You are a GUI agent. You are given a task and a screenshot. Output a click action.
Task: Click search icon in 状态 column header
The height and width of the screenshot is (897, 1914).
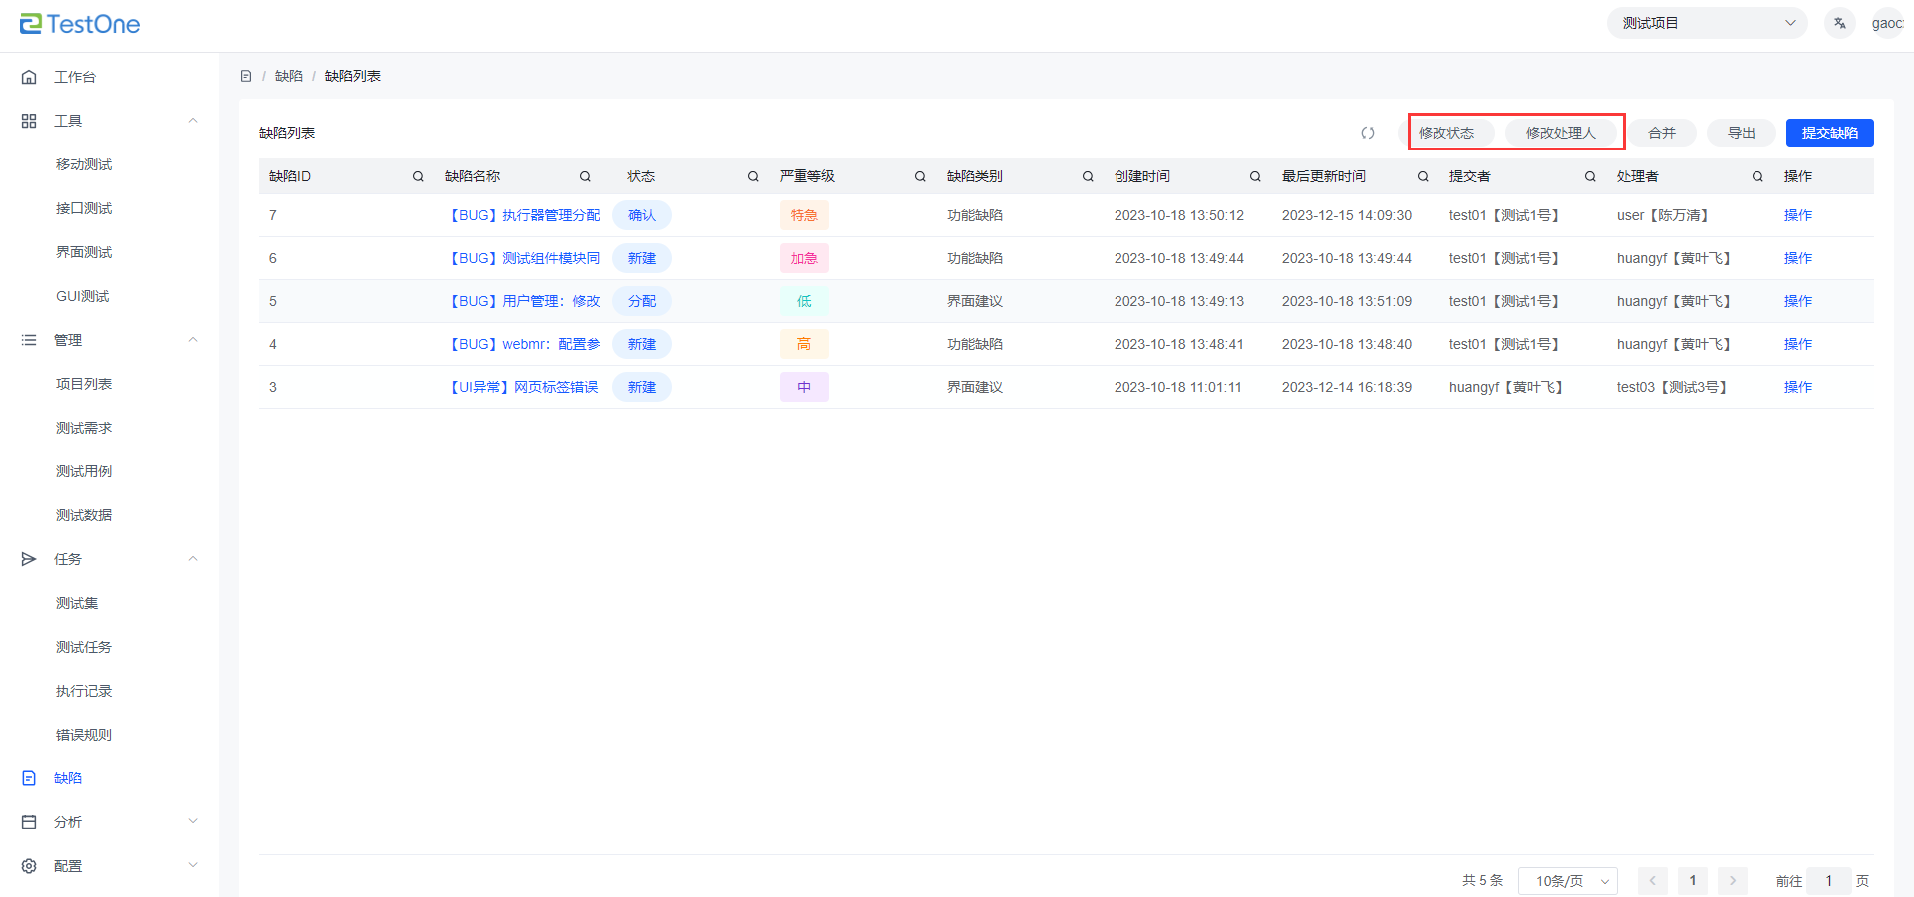coord(753,176)
